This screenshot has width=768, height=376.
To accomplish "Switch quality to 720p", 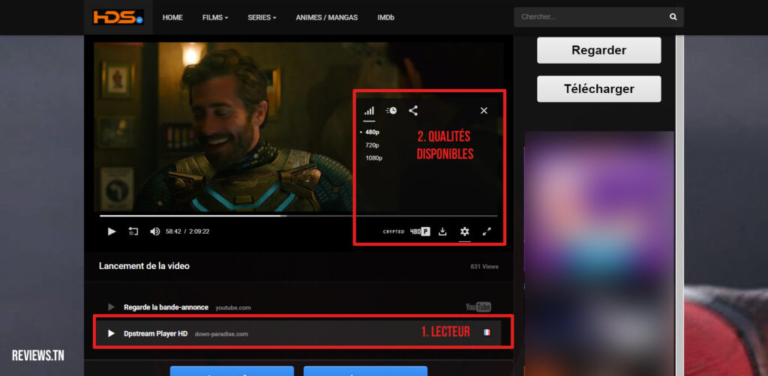I will 372,145.
